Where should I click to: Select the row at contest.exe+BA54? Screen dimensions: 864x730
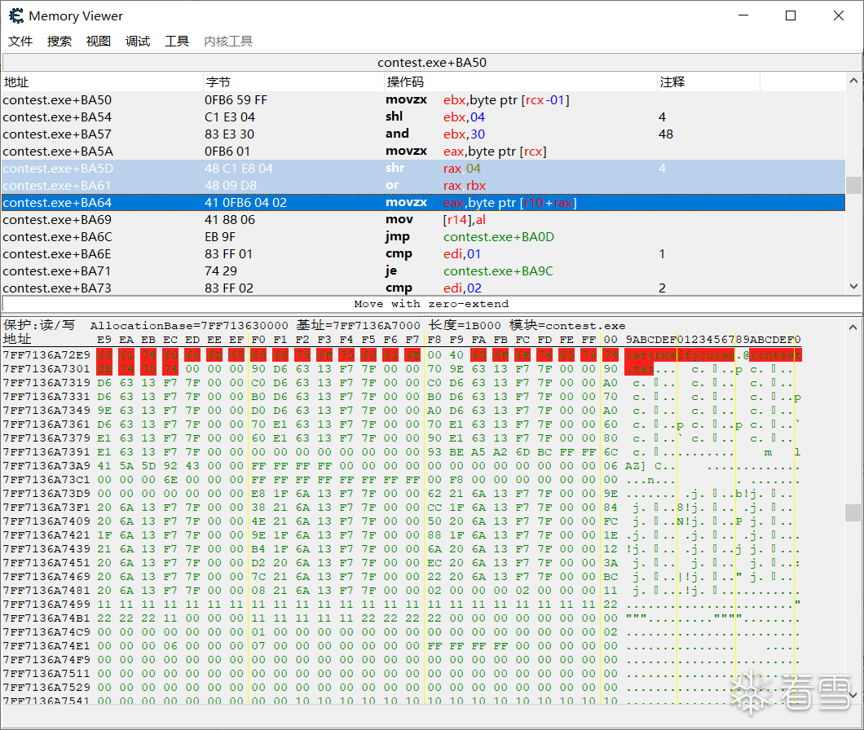(423, 117)
